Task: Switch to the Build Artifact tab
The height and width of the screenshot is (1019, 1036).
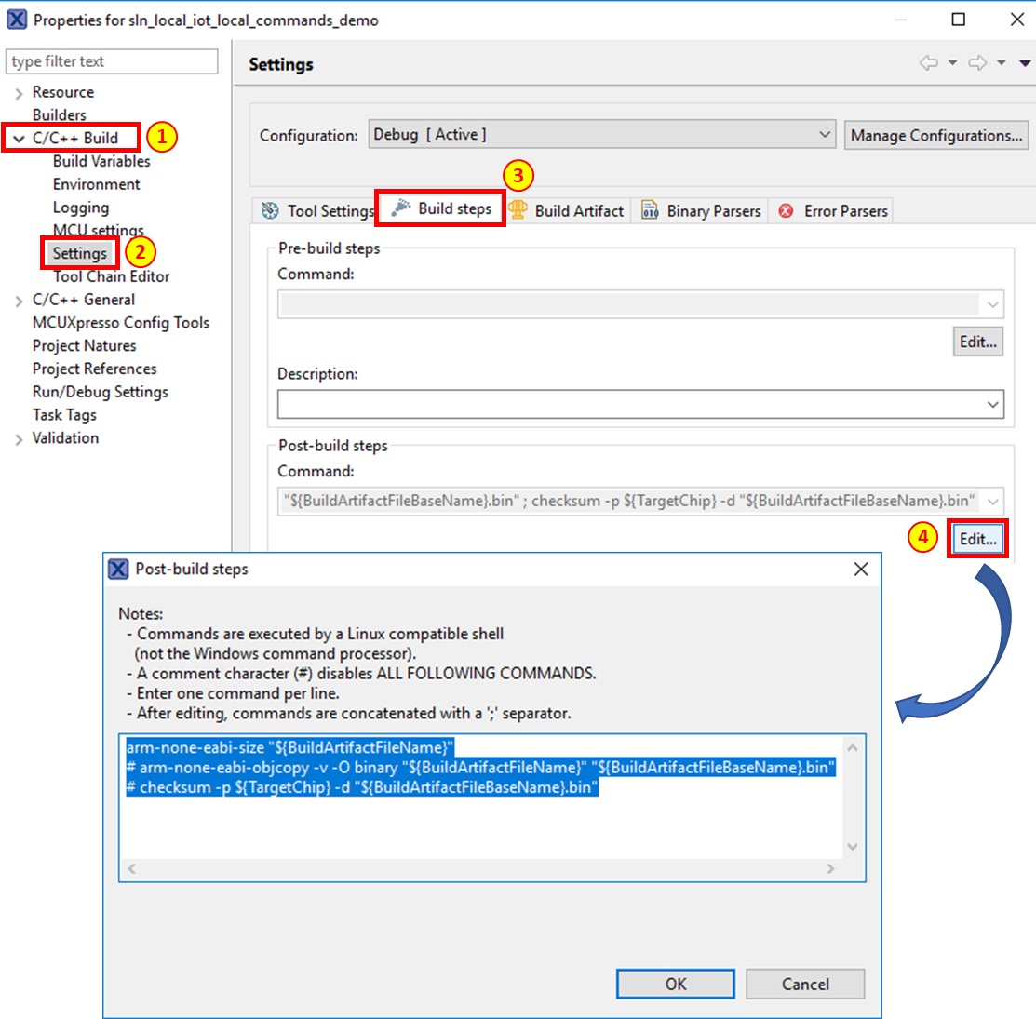Action: point(568,211)
